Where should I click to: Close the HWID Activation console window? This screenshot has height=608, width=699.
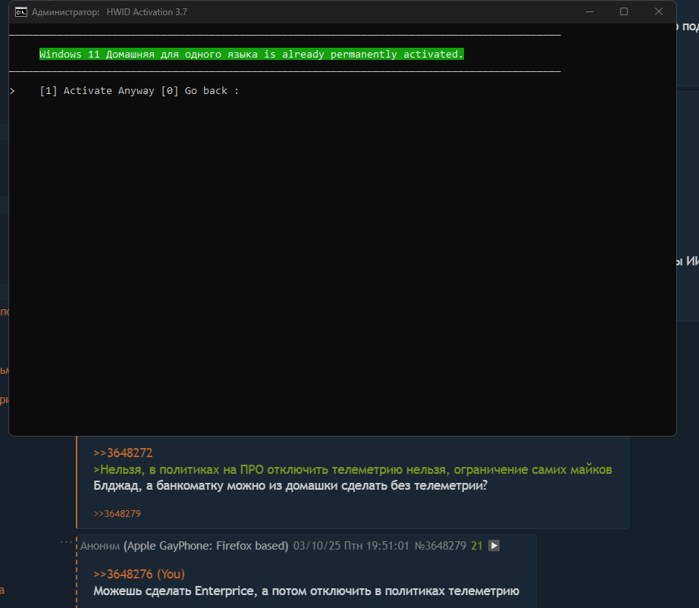pos(658,12)
